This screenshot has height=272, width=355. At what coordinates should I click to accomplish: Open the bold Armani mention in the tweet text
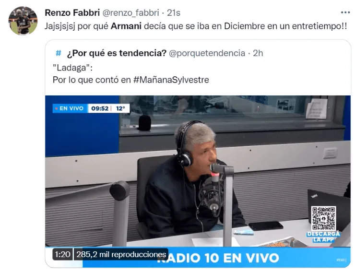(x=126, y=26)
